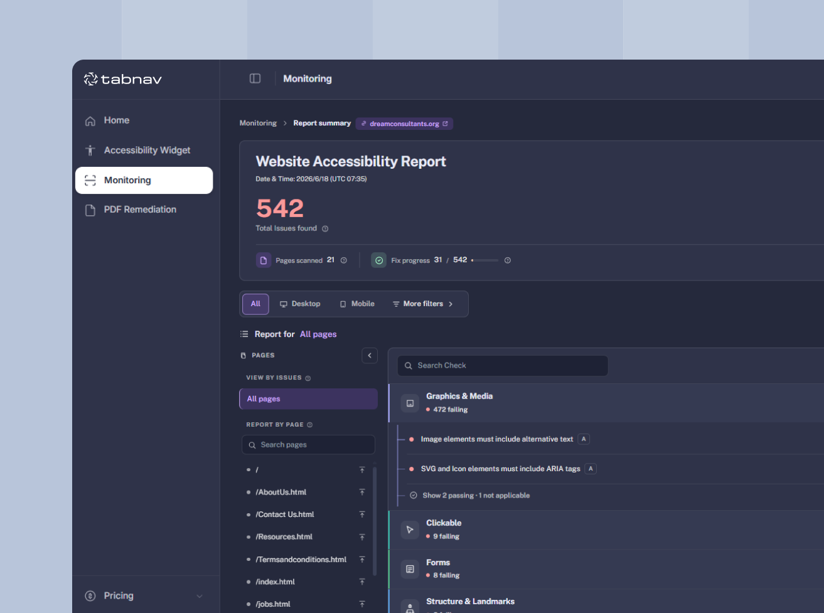Expand the Forms category
The height and width of the screenshot is (613, 824).
point(606,569)
